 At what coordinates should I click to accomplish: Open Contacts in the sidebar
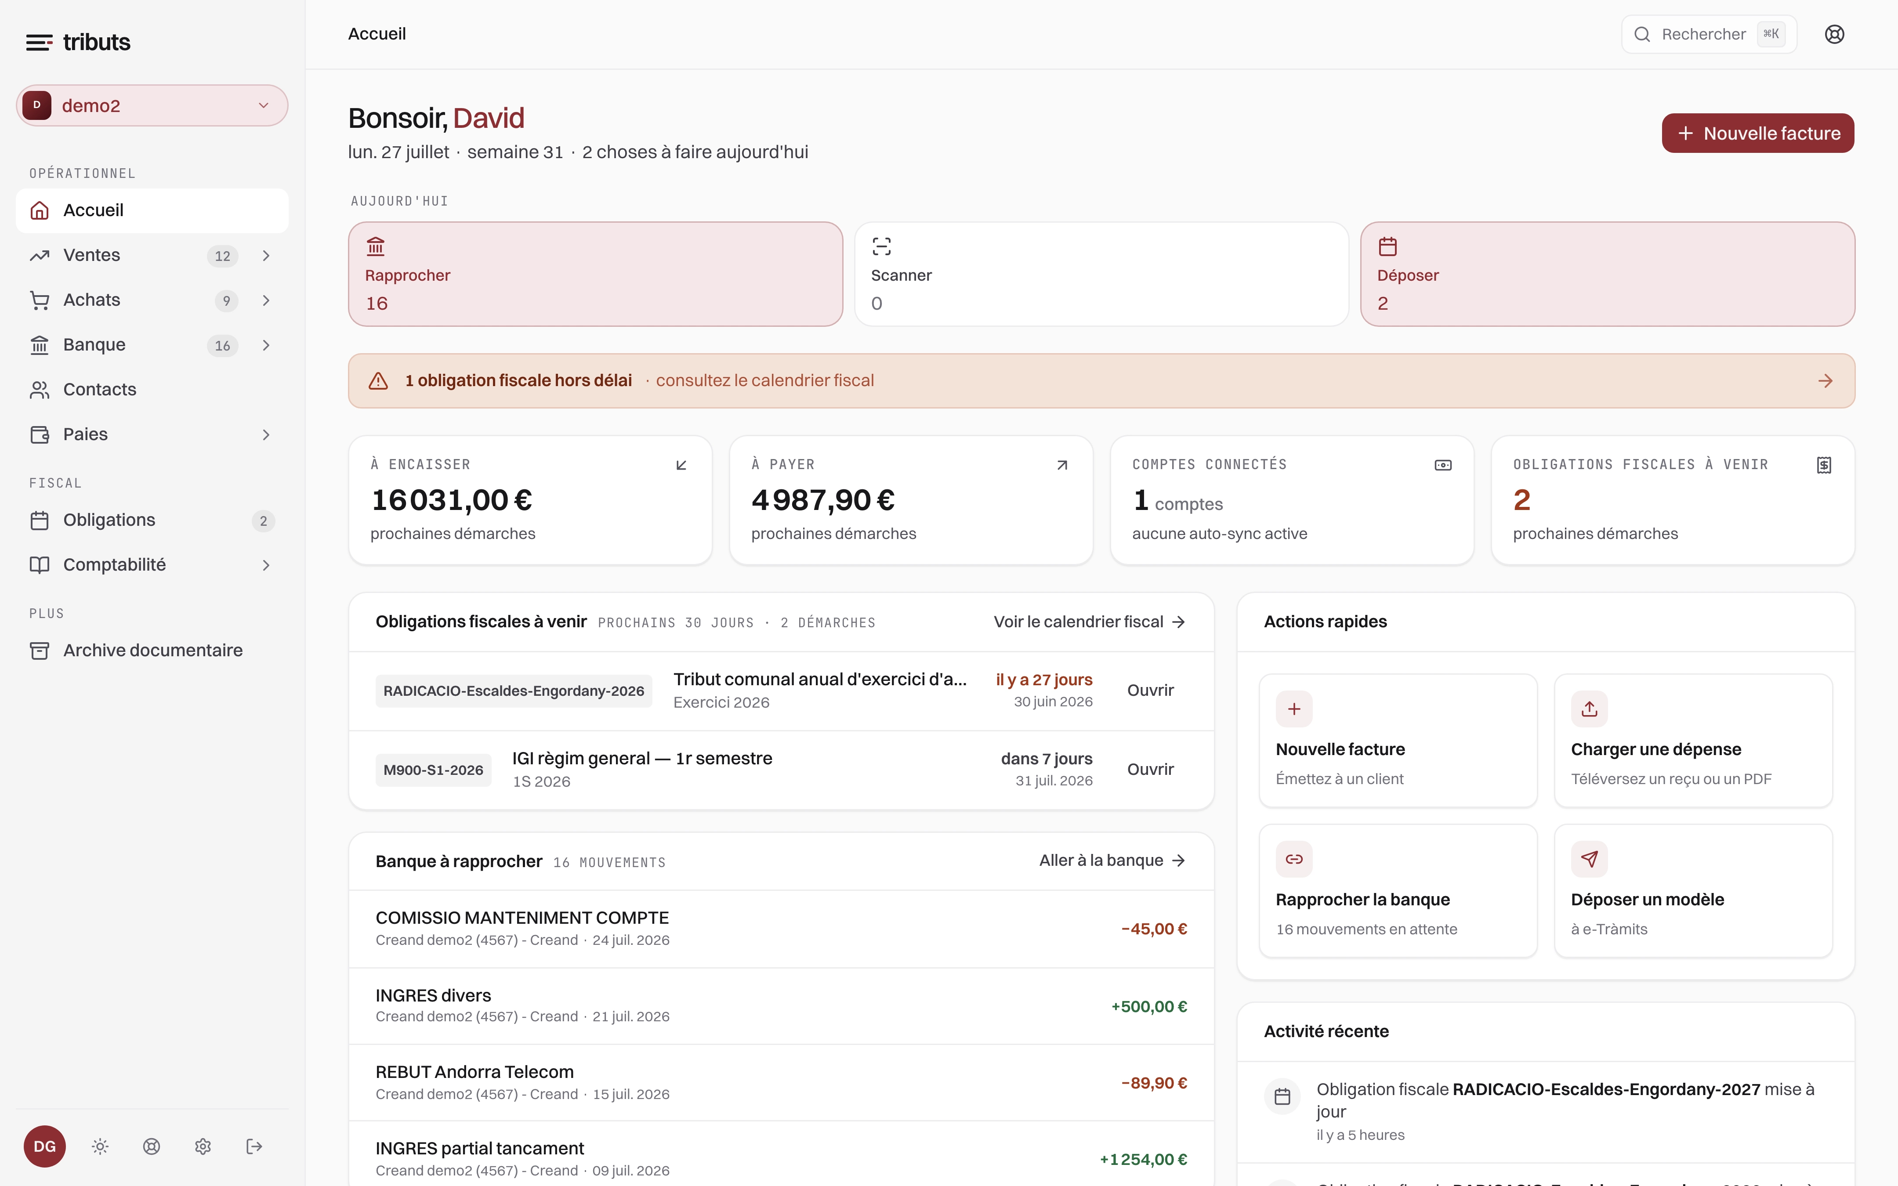click(152, 389)
